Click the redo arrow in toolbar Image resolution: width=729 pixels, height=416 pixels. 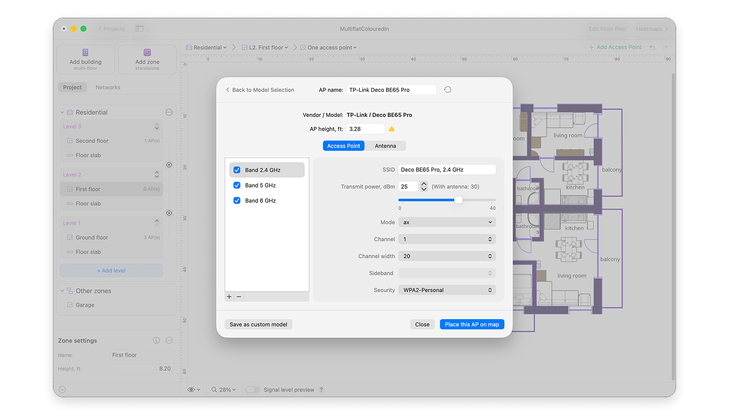point(665,48)
